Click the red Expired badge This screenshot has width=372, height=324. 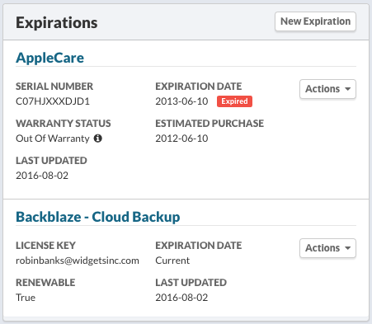pyautogui.click(x=234, y=101)
